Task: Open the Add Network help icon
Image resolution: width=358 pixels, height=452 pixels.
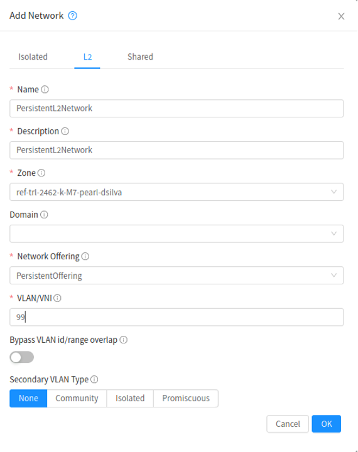Action: (72, 16)
